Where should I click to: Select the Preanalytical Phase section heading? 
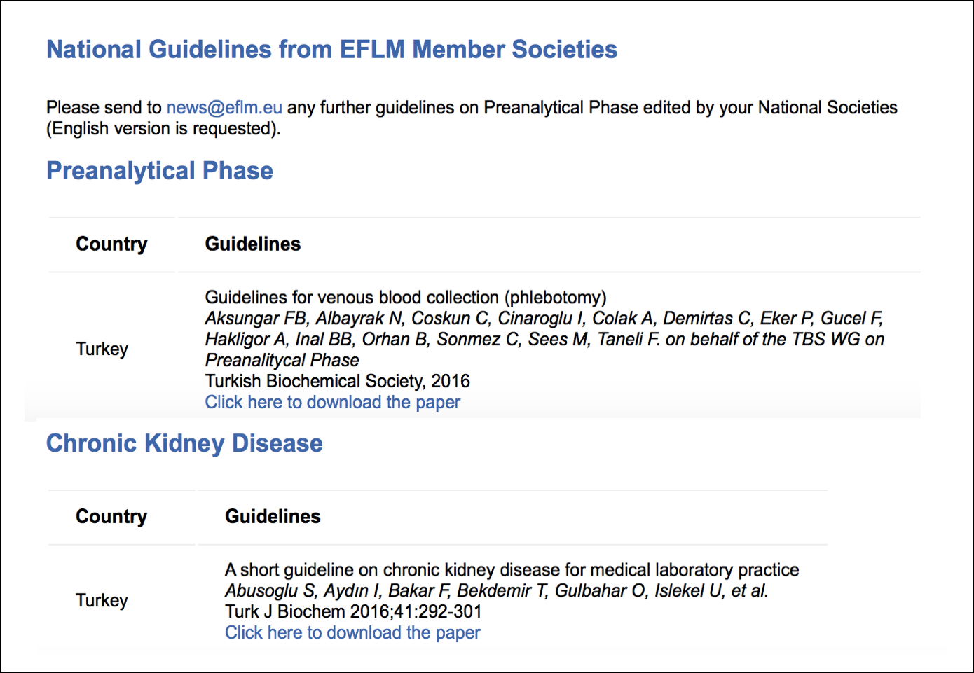[x=160, y=171]
